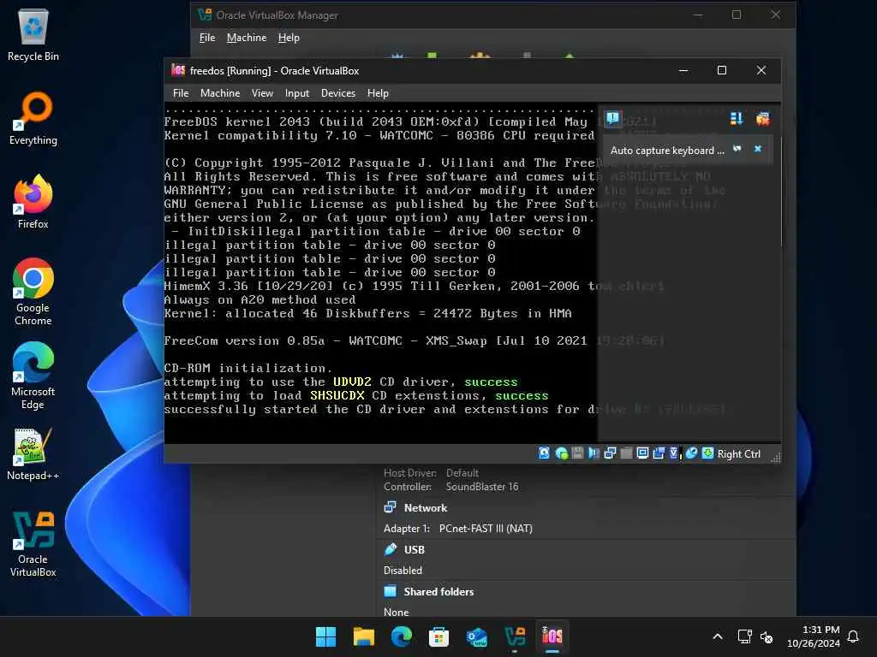The image size is (877, 657).
Task: Select the Everything desktop shortcut
Action: [x=33, y=119]
